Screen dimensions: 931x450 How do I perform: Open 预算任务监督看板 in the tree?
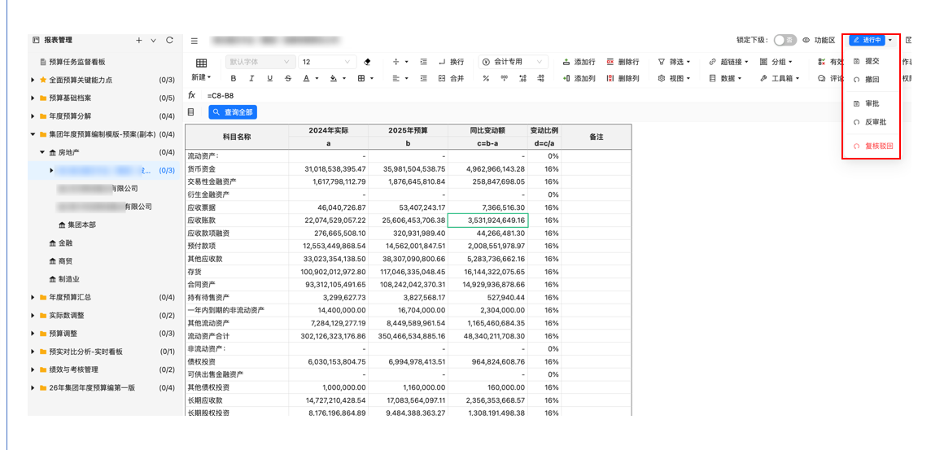tap(77, 62)
